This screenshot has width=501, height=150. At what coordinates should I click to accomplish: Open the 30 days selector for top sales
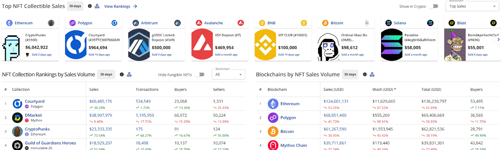coord(75,6)
